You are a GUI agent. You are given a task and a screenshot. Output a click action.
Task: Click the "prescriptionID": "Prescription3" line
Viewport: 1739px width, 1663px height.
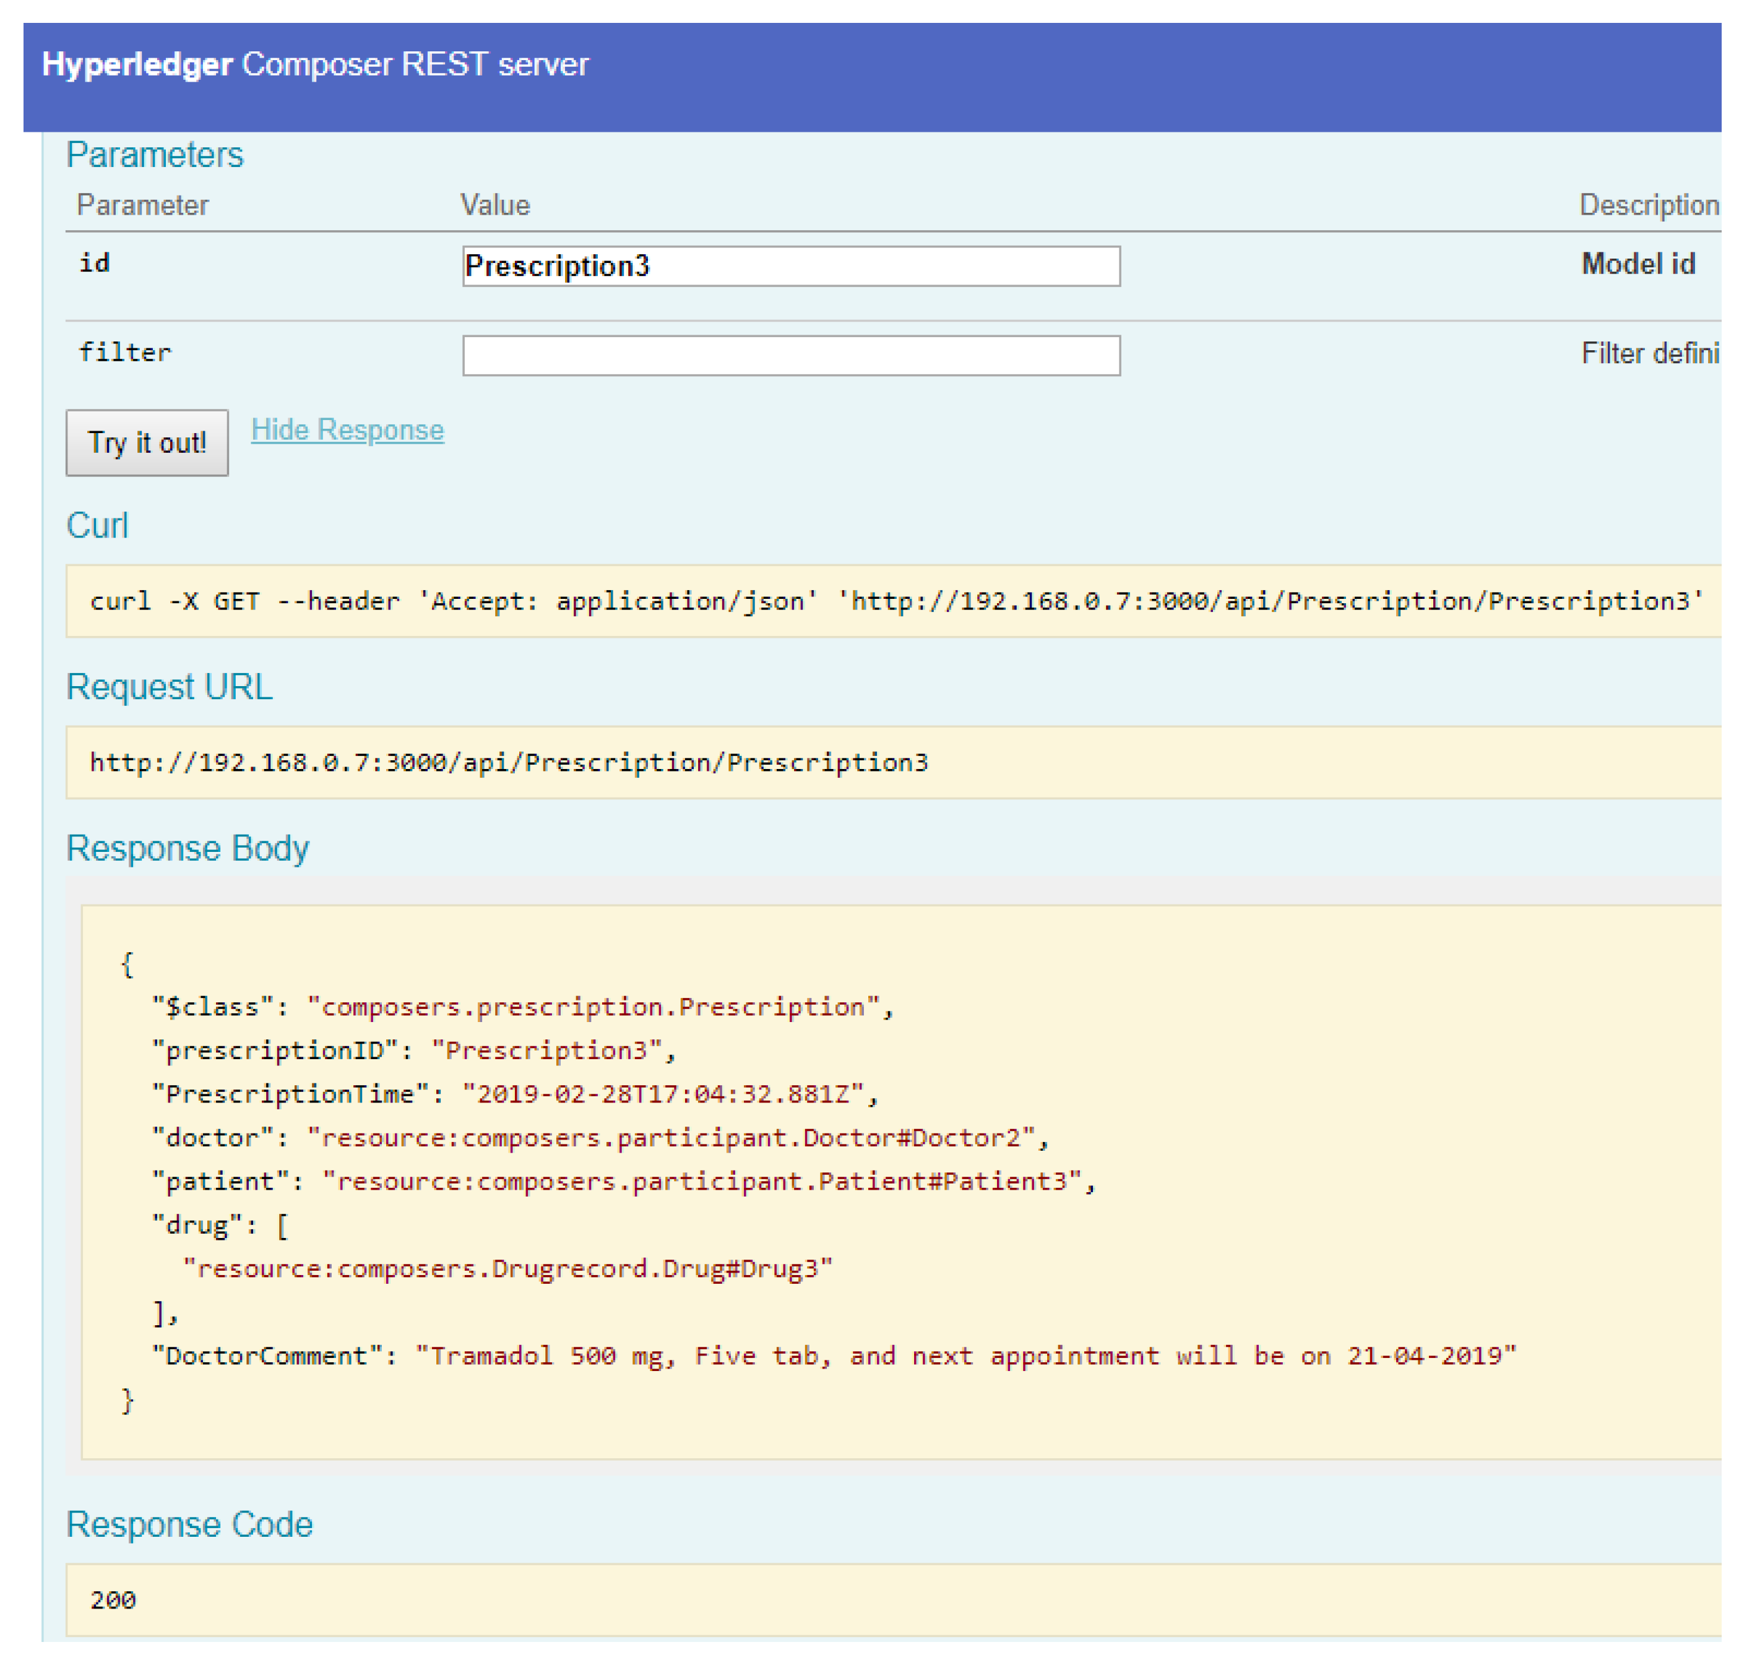(x=414, y=1051)
